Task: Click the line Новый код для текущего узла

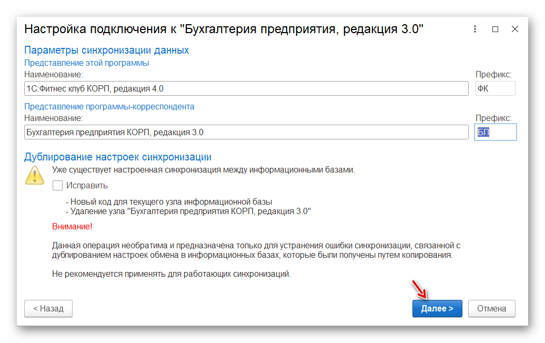Action: click(x=169, y=202)
